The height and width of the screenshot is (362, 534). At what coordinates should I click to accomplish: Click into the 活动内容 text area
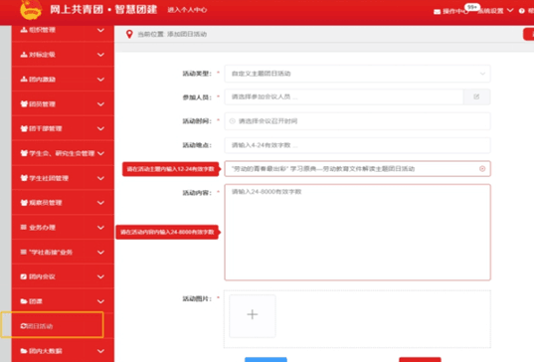tap(357, 233)
